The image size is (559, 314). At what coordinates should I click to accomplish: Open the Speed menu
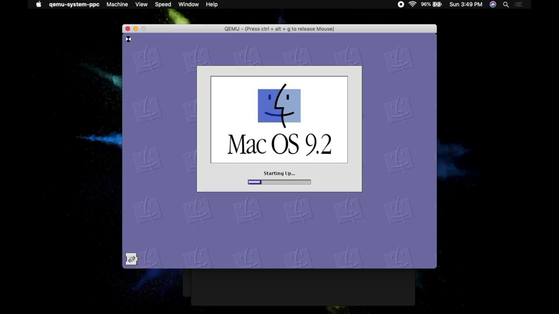[163, 4]
